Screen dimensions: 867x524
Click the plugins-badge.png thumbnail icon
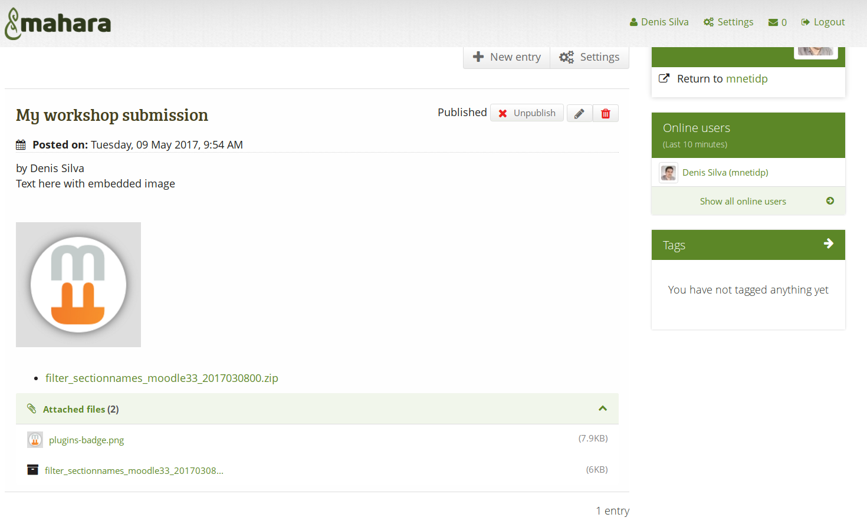coord(35,440)
